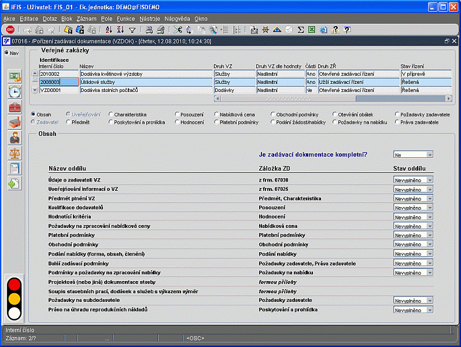This screenshot has height=347, width=461.
Task: Open the Záznam menu
Action: tap(86, 19)
